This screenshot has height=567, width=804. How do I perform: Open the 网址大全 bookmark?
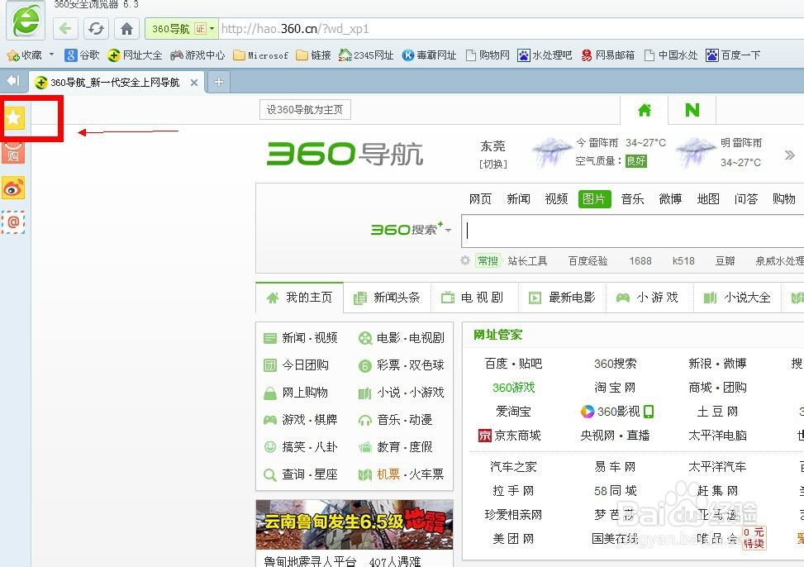click(135, 55)
